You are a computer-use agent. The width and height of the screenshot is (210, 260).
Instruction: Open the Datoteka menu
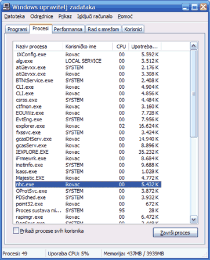[x=15, y=17]
